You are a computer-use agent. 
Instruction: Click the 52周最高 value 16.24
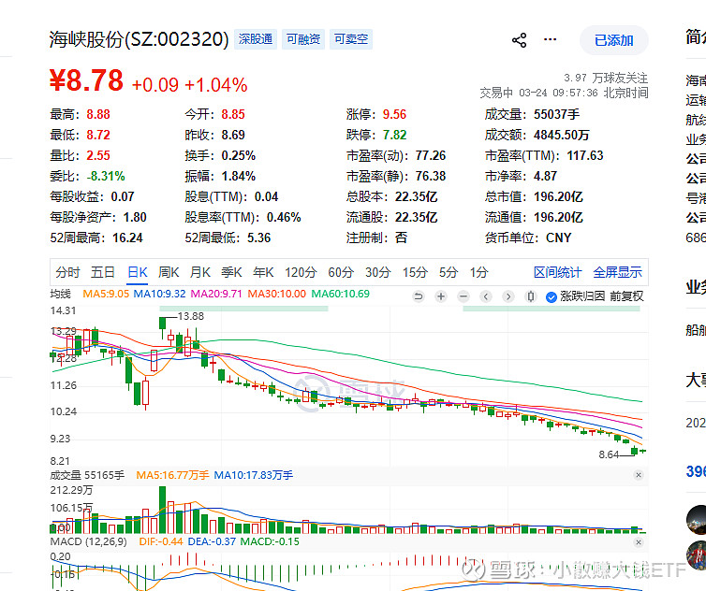point(127,238)
